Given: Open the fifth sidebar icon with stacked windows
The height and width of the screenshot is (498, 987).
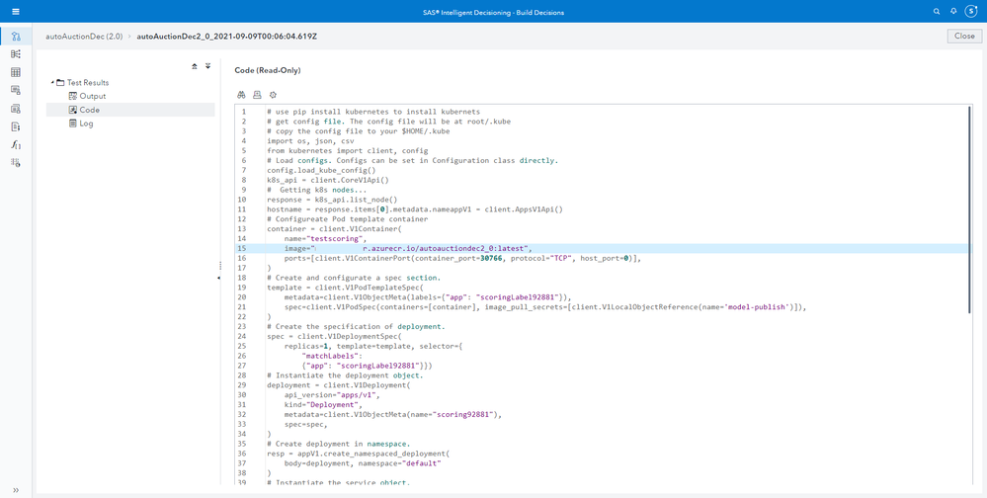Looking at the screenshot, I should 16,109.
